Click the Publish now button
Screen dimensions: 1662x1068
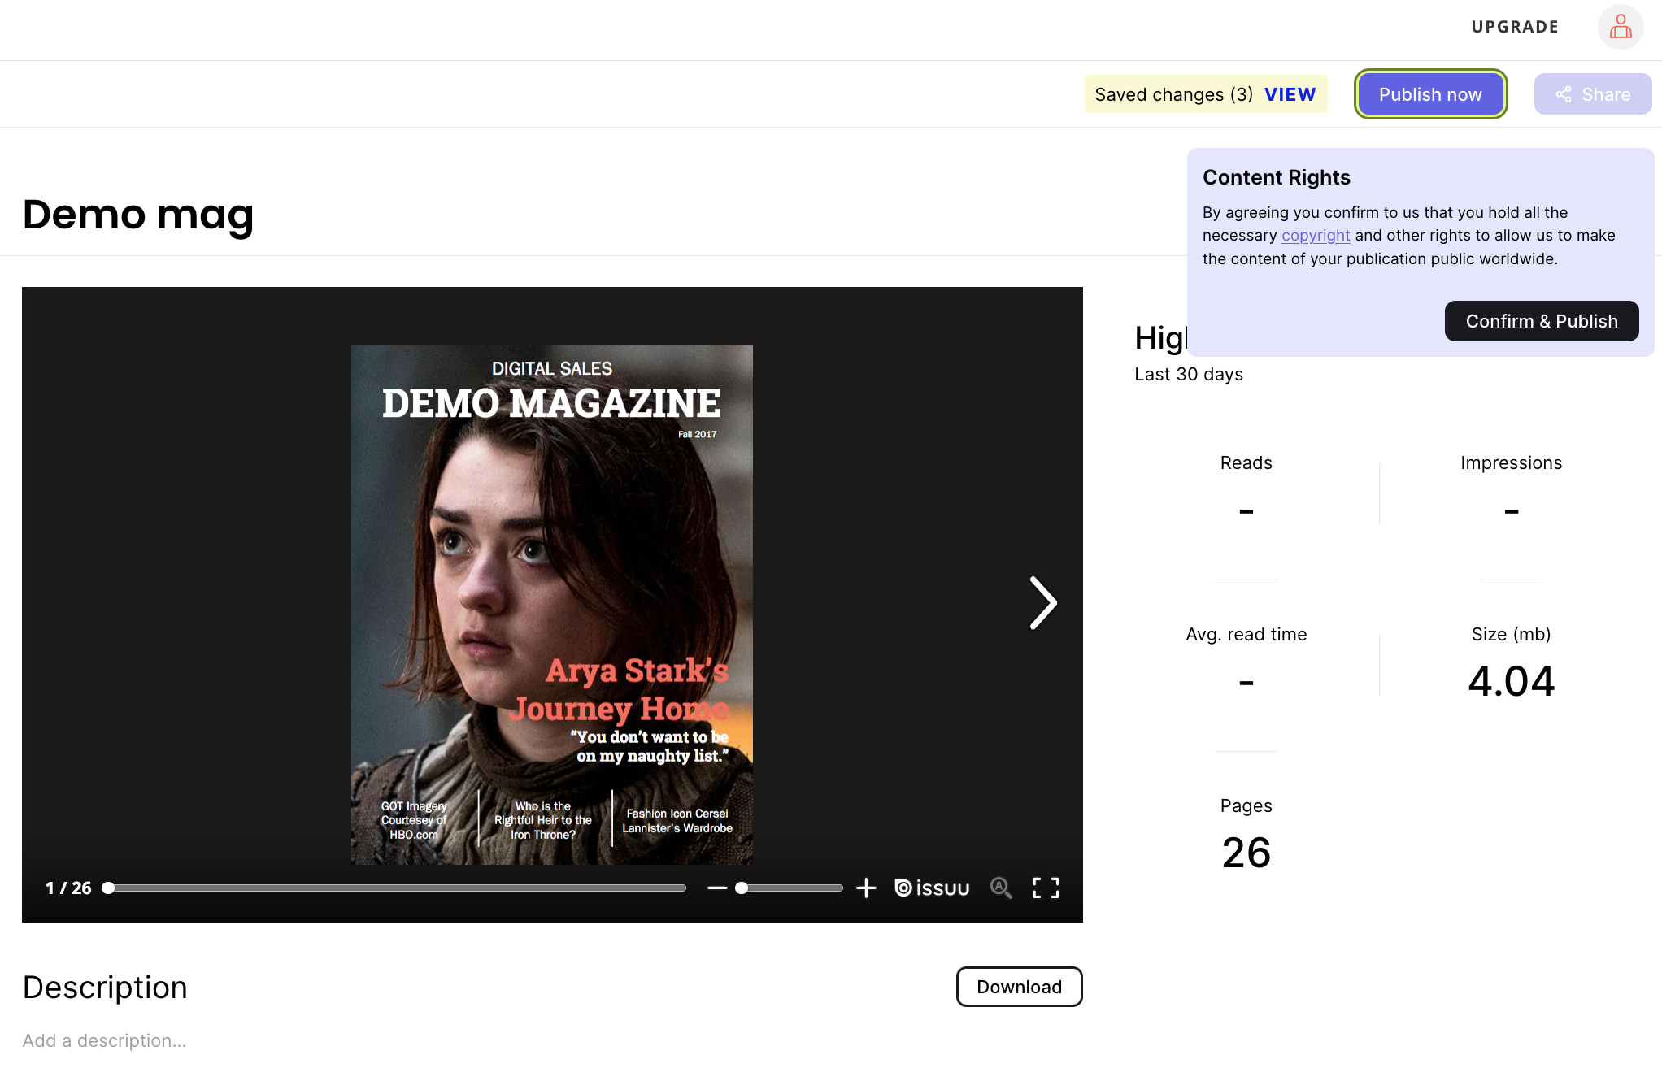coord(1430,94)
